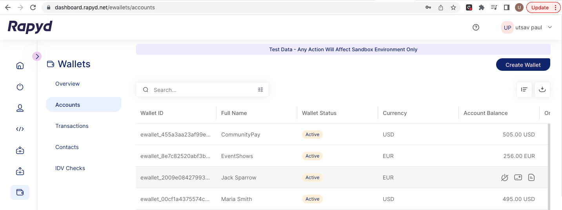This screenshot has height=210, width=562.
Task: Disable Jack Sparrow's wallet via row icon
Action: 505,178
